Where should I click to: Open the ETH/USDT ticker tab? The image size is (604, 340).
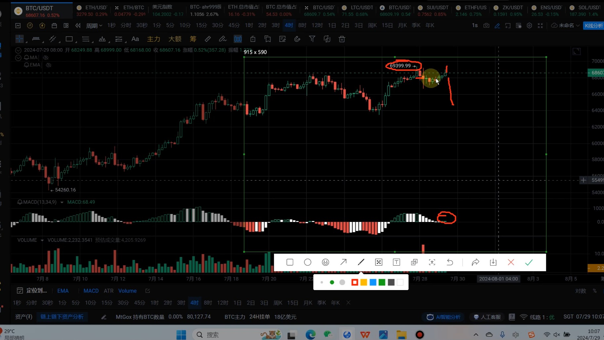click(92, 11)
